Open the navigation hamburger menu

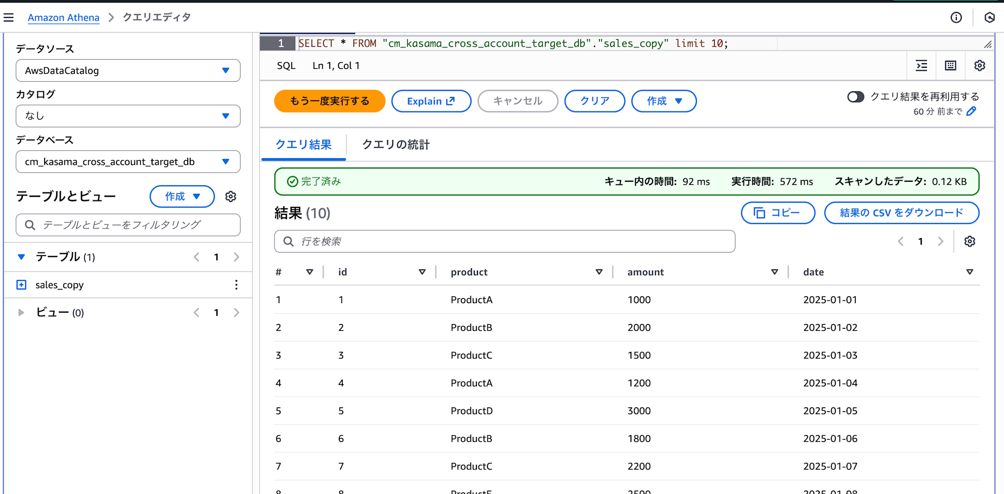tap(9, 17)
